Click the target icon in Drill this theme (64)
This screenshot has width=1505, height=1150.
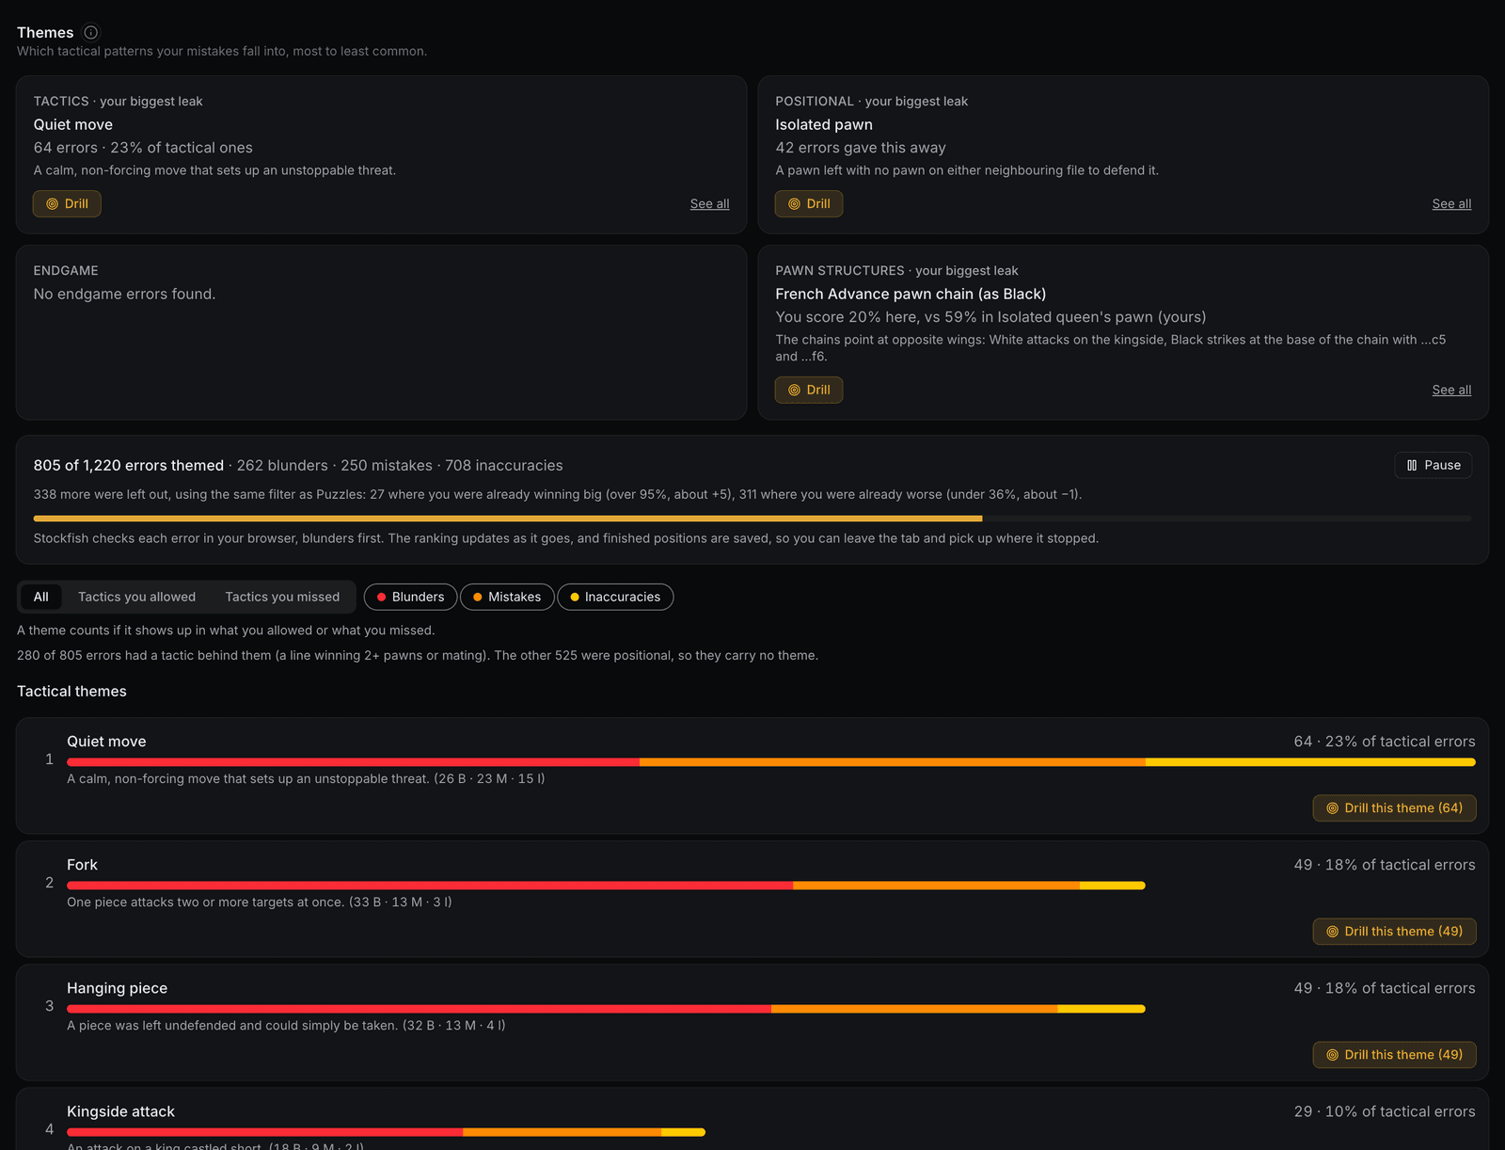(1333, 808)
